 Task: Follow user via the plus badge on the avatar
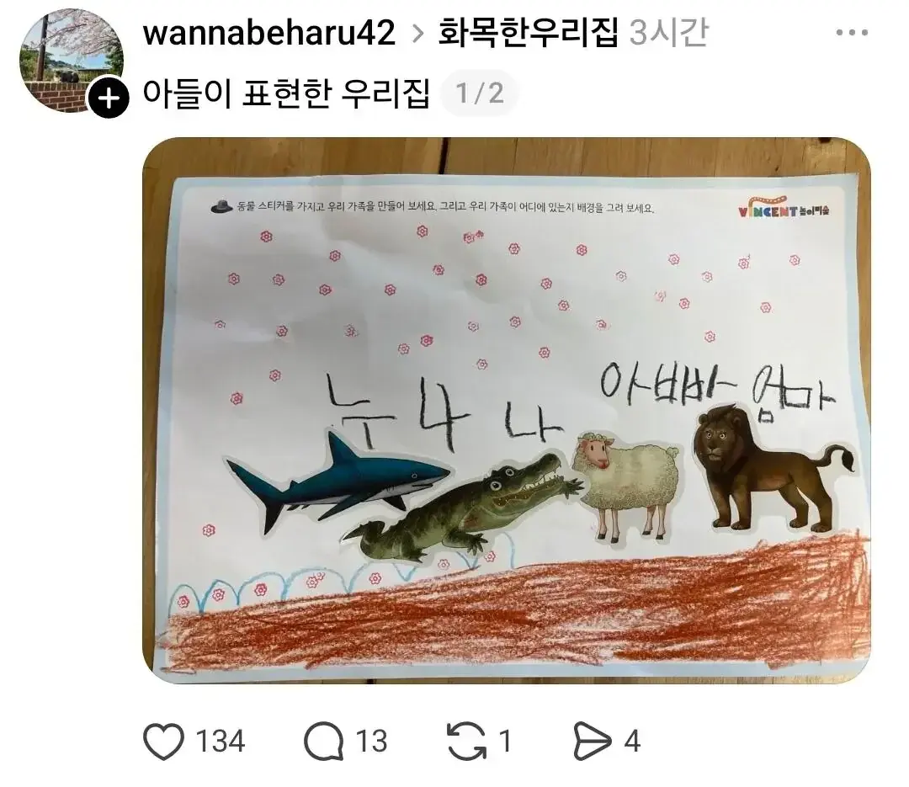[x=109, y=98]
